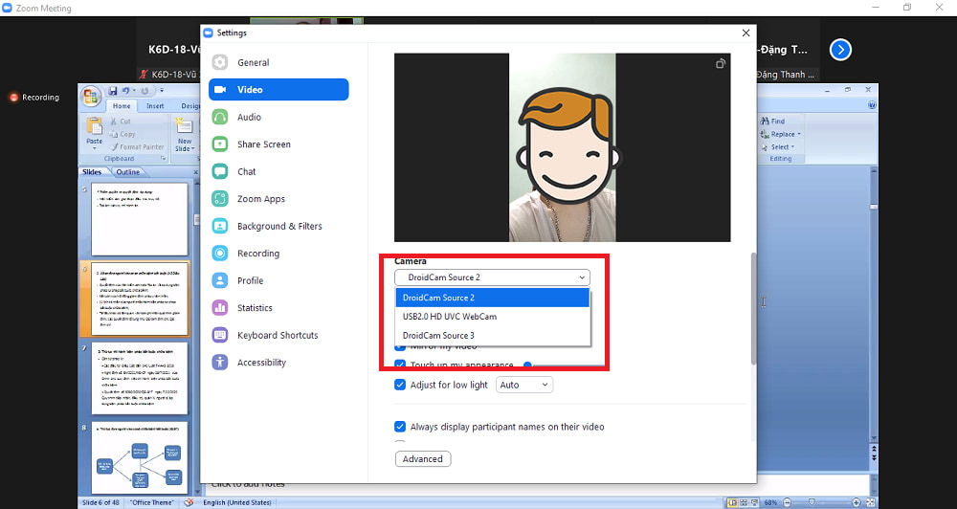Viewport: 957px width, 509px height.
Task: Zoom in with the plus button
Action: click(x=857, y=503)
